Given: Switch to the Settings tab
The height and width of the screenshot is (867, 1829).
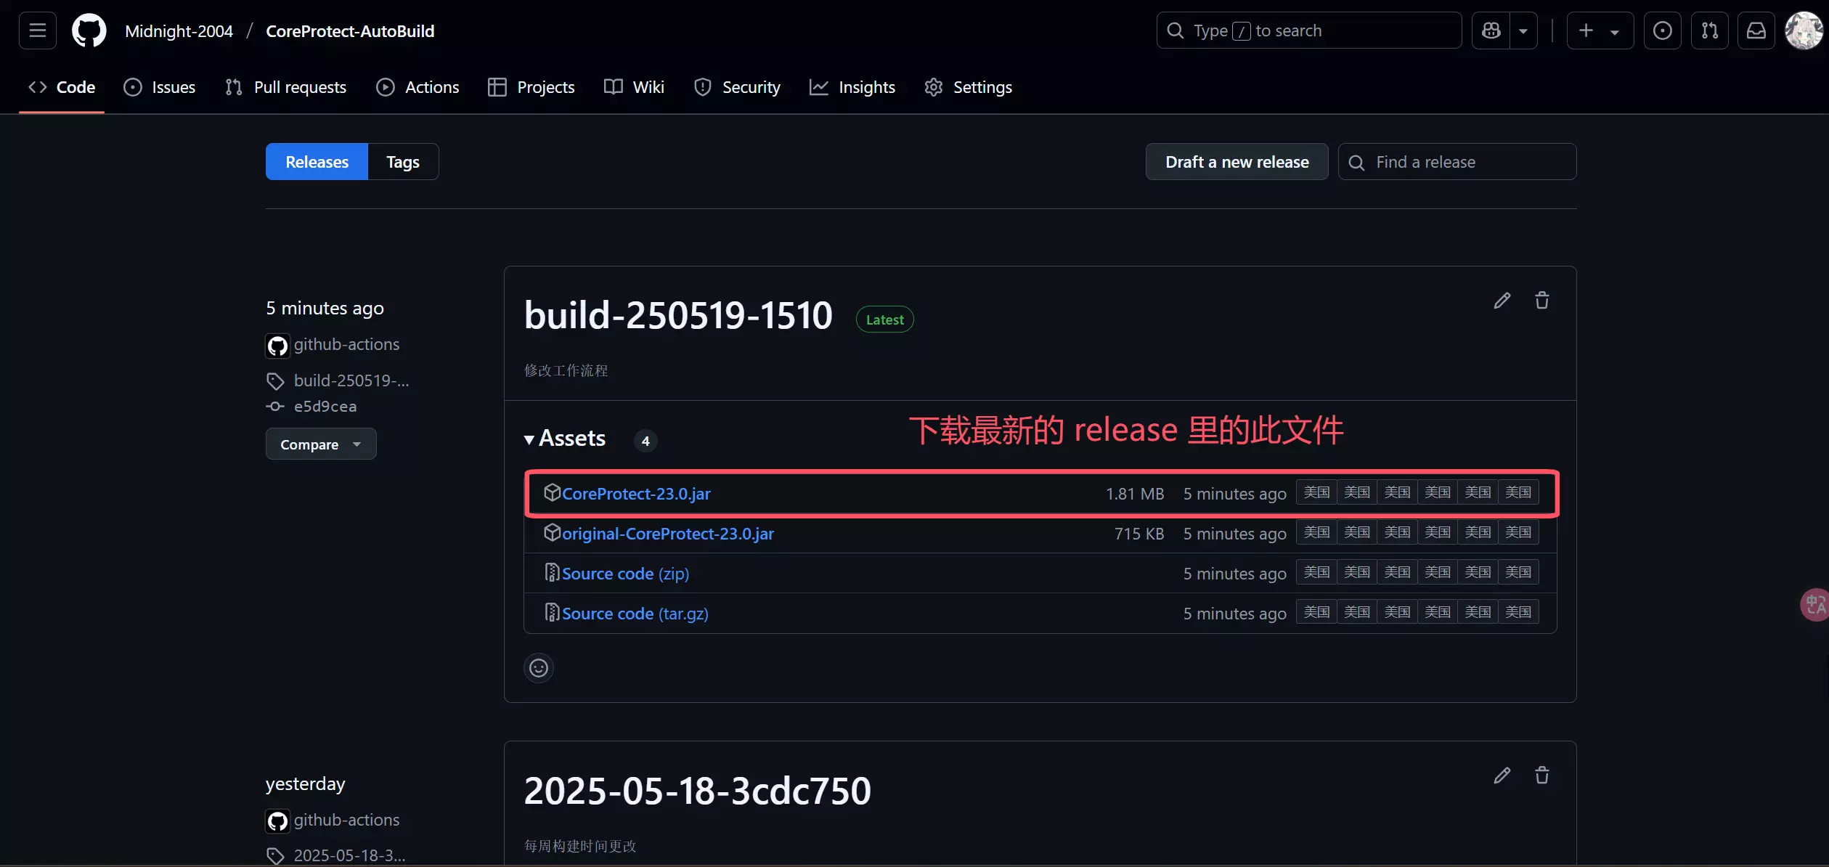Looking at the screenshot, I should click(968, 87).
